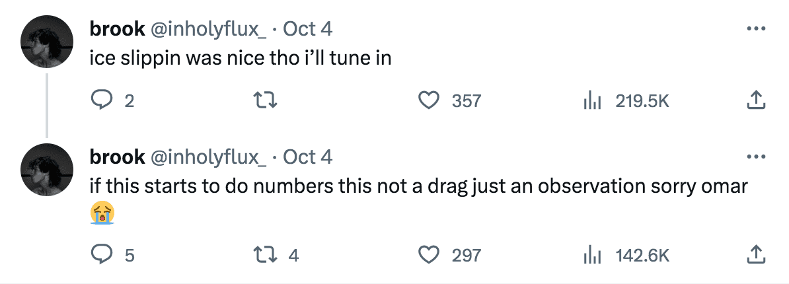Open brook's profile picture on first tweet
Screen dimensions: 789x284
click(47, 40)
